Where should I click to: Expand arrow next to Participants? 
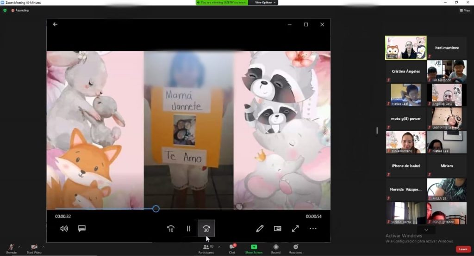[219, 247]
